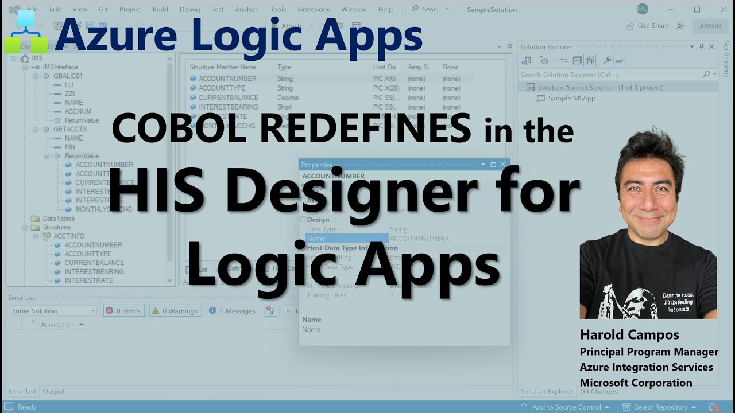Open the Git menu
735x413 pixels.
(x=103, y=9)
